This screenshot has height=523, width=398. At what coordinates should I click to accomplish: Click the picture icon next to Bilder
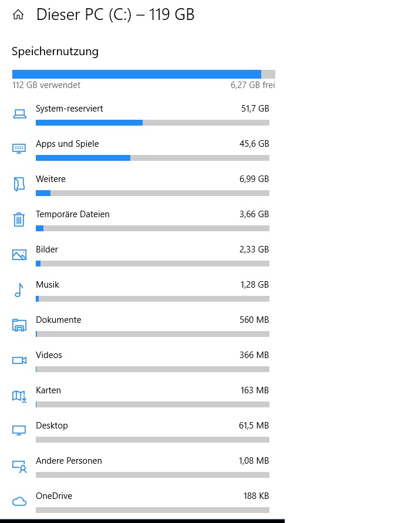point(19,255)
